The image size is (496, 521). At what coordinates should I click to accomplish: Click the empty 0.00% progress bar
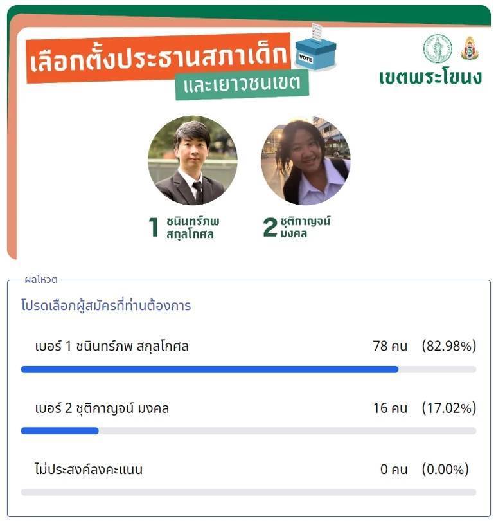[x=249, y=492]
